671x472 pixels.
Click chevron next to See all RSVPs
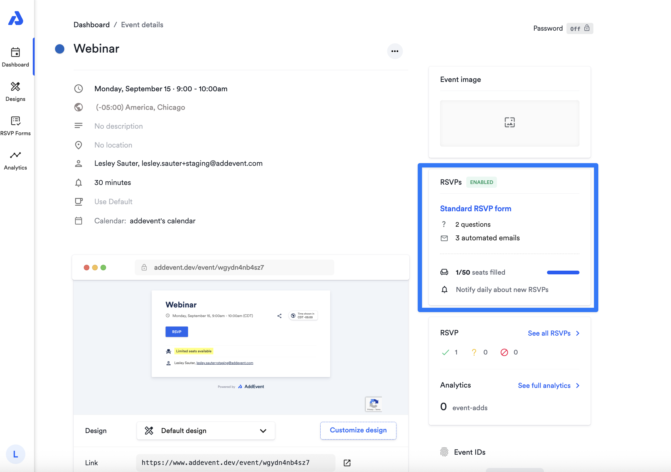pyautogui.click(x=578, y=333)
